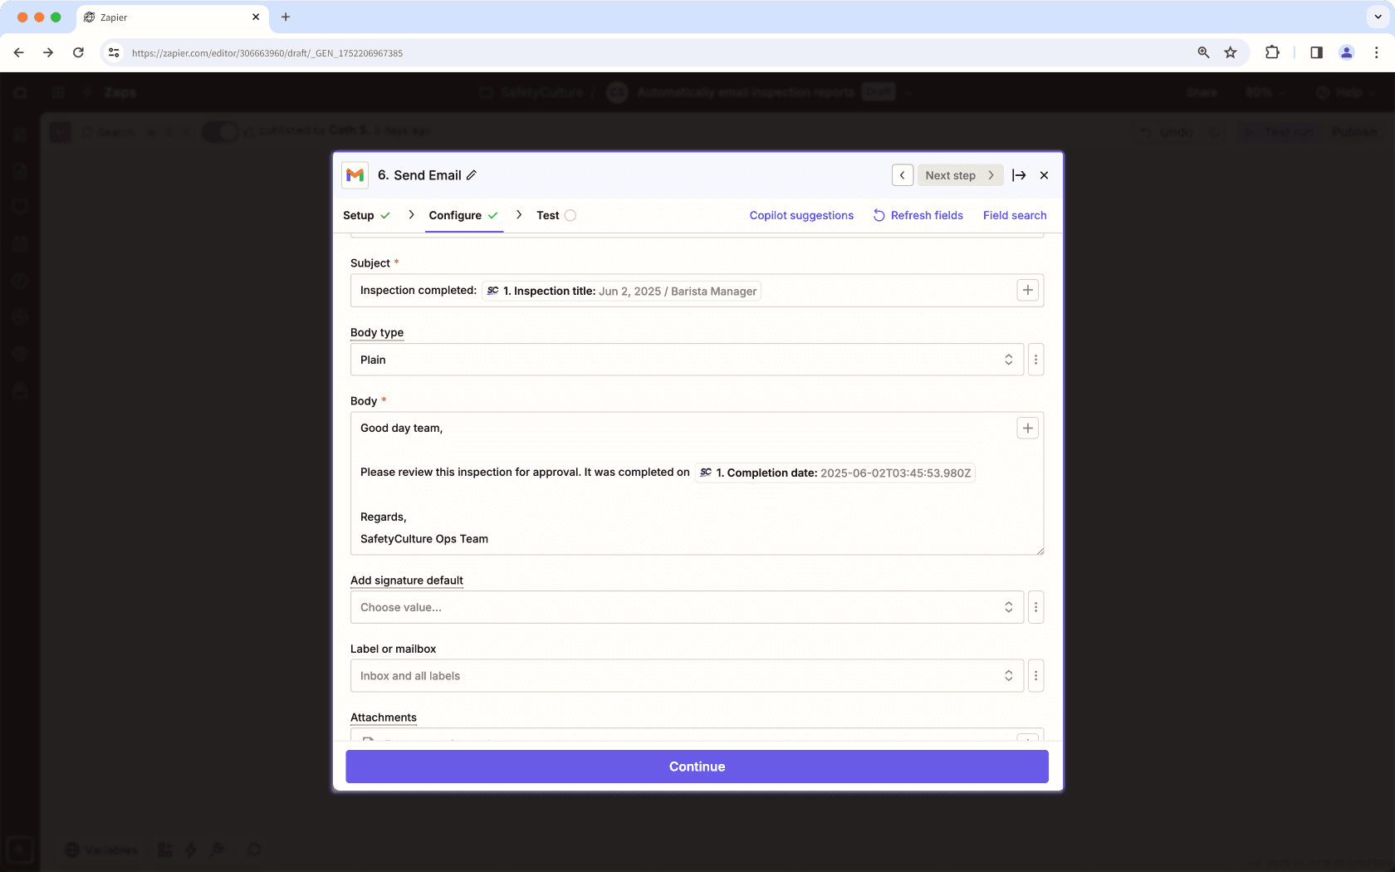Skip to last step via forward arrow icon
The width and height of the screenshot is (1395, 872).
(1020, 175)
